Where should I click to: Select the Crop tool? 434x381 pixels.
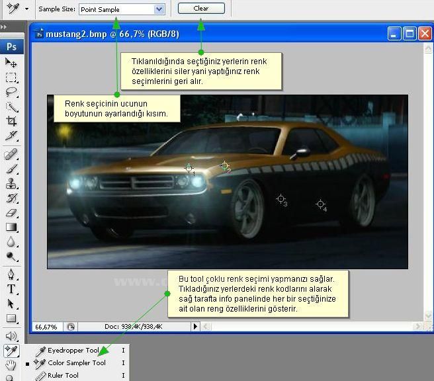tap(11, 121)
